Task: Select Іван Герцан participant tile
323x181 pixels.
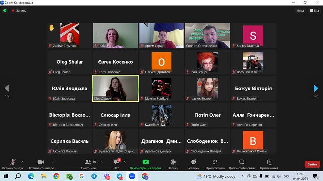Action: pyautogui.click(x=207, y=62)
